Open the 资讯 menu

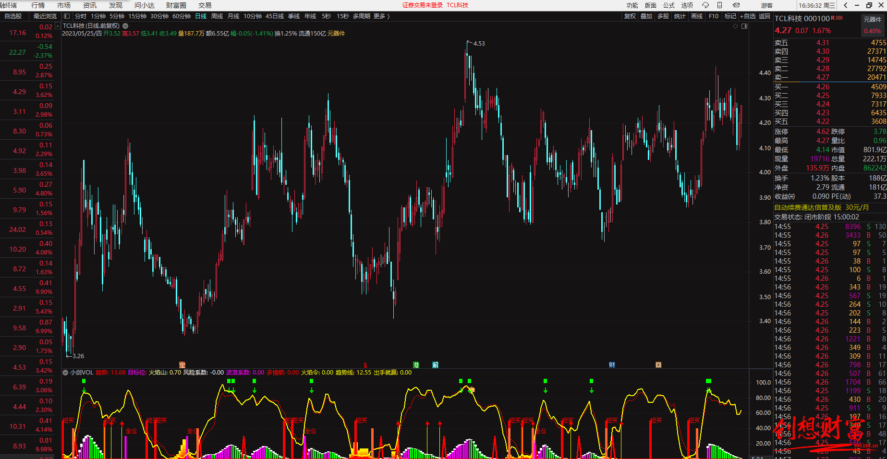(x=90, y=5)
